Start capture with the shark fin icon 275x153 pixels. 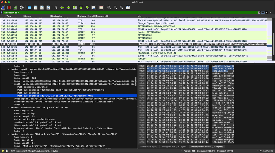(3, 8)
